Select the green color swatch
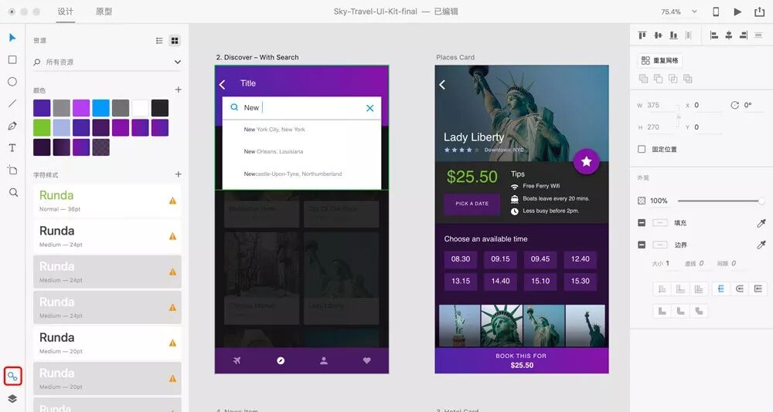This screenshot has height=412, width=773. (42, 127)
